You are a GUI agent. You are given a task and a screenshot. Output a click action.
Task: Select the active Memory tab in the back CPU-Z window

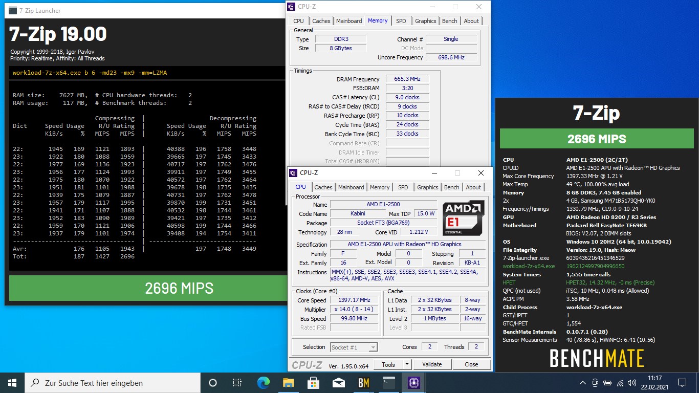378,20
